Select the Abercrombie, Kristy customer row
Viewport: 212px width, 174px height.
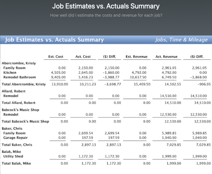19,63
